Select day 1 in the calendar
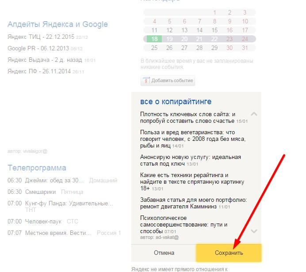 click(214, 13)
